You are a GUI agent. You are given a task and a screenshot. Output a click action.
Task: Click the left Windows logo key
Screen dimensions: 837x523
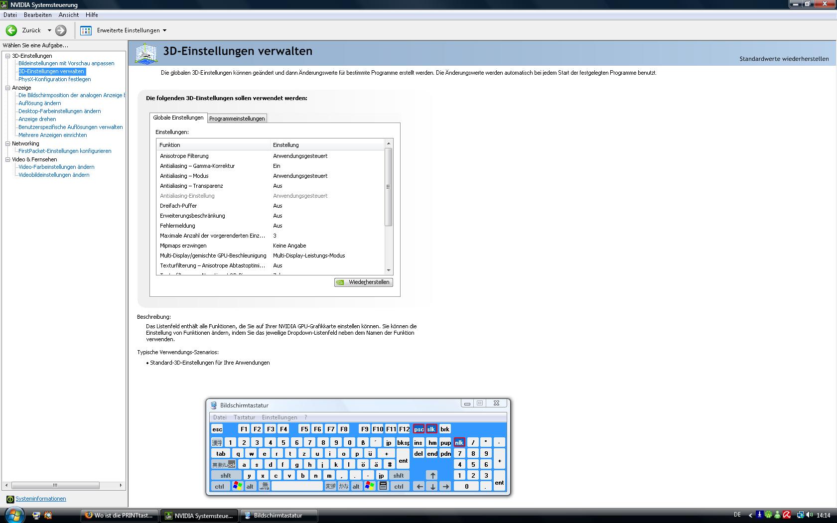click(237, 486)
